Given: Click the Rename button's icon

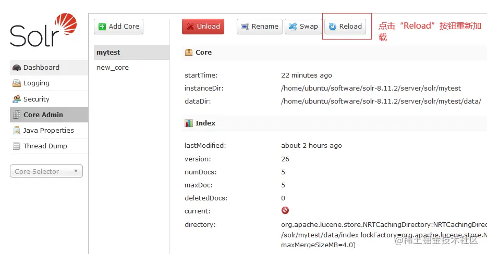Looking at the screenshot, I should point(245,27).
